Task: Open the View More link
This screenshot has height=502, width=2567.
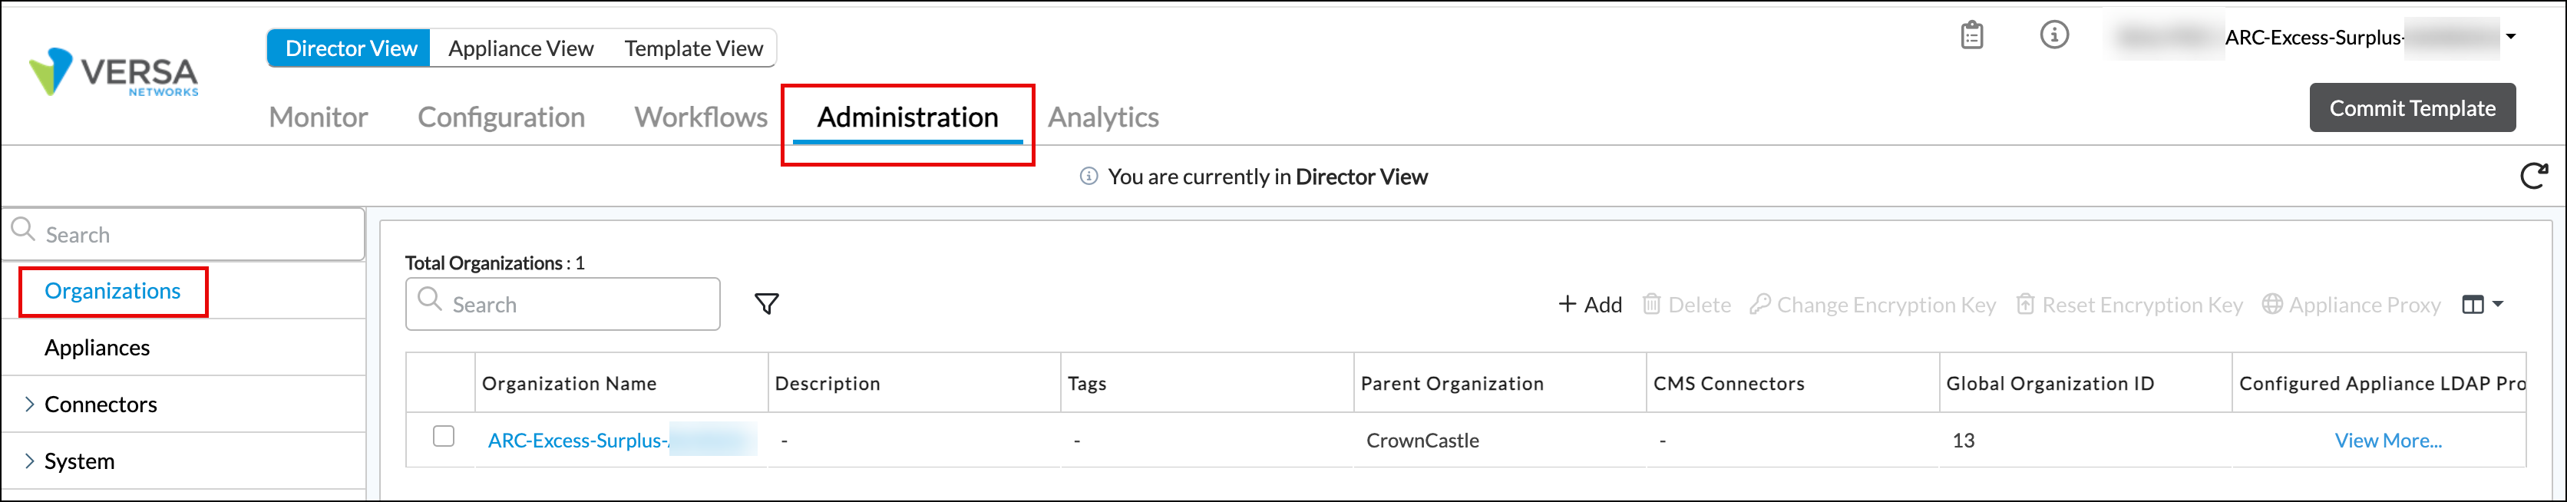Action: [x=2387, y=441]
